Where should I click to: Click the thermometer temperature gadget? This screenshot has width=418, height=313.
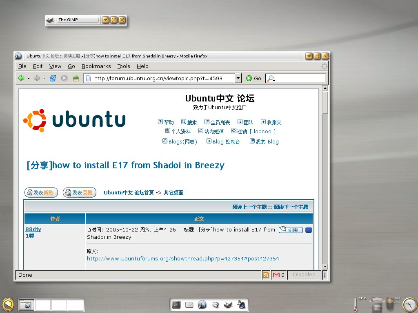click(356, 304)
